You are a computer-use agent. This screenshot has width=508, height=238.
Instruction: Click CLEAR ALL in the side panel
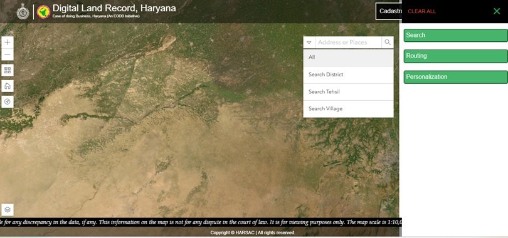point(421,11)
